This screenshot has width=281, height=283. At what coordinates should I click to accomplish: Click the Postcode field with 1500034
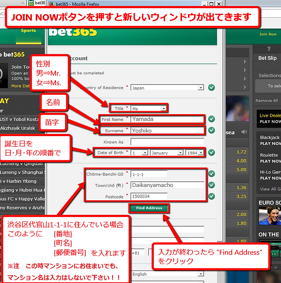(x=149, y=196)
